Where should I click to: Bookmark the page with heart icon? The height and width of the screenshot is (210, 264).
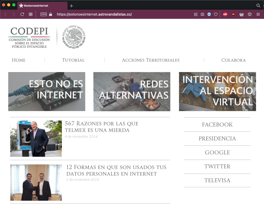[x=216, y=14]
